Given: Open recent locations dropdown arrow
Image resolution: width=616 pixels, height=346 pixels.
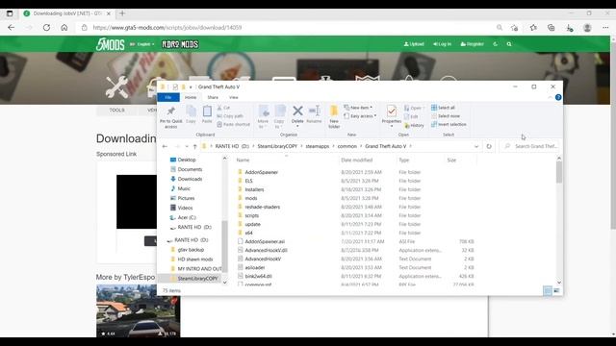Looking at the screenshot, I should click(x=187, y=146).
